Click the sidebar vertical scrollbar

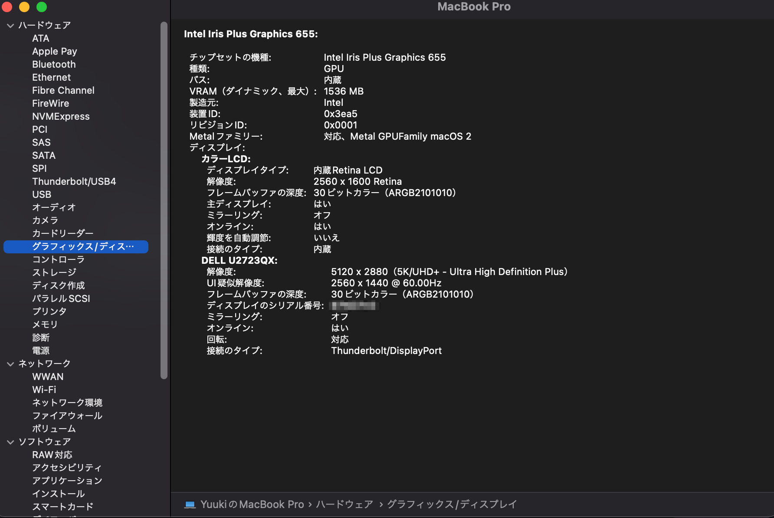[x=164, y=200]
